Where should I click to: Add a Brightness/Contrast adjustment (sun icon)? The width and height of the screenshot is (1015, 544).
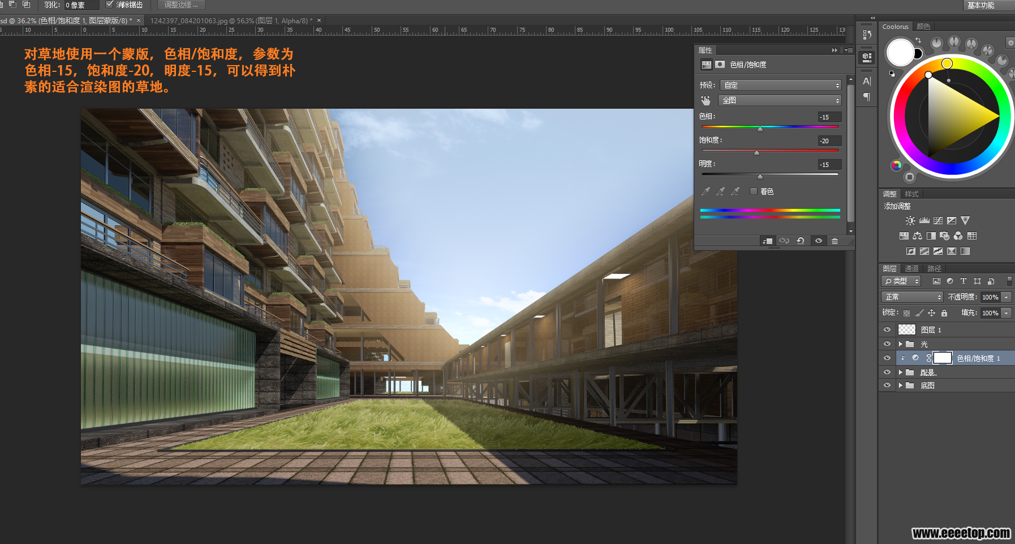pos(910,221)
